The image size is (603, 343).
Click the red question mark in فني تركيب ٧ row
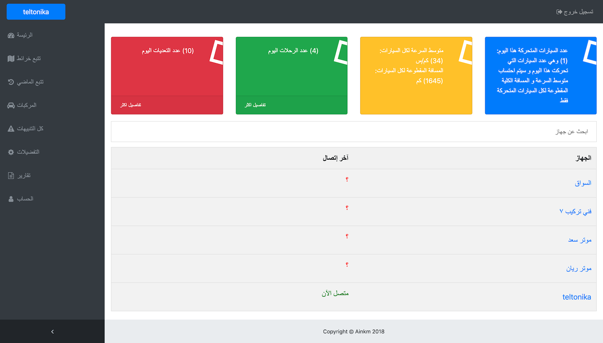pyautogui.click(x=347, y=208)
